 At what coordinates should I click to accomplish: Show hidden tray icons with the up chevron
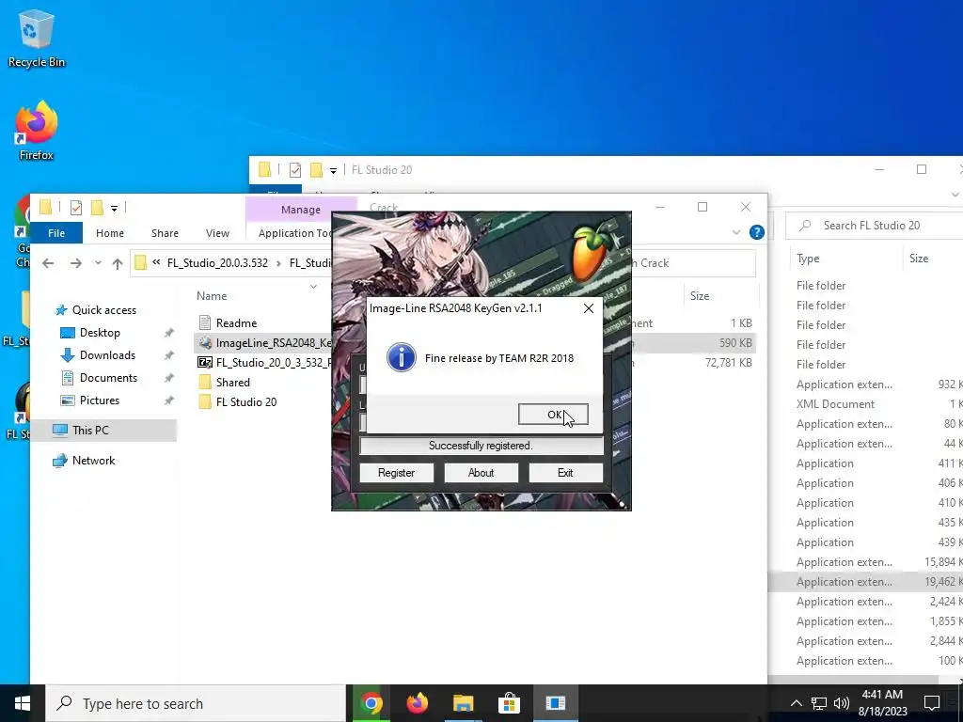pos(796,703)
